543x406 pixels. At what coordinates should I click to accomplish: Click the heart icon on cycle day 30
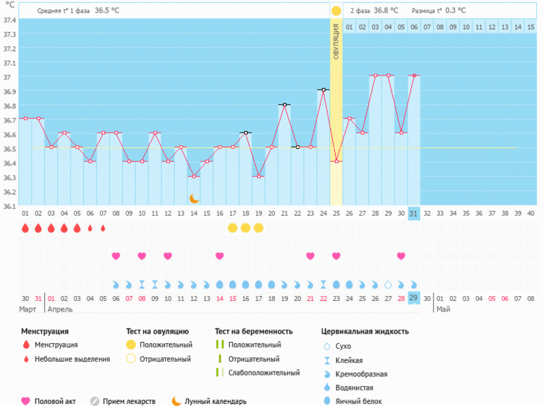[x=401, y=256]
